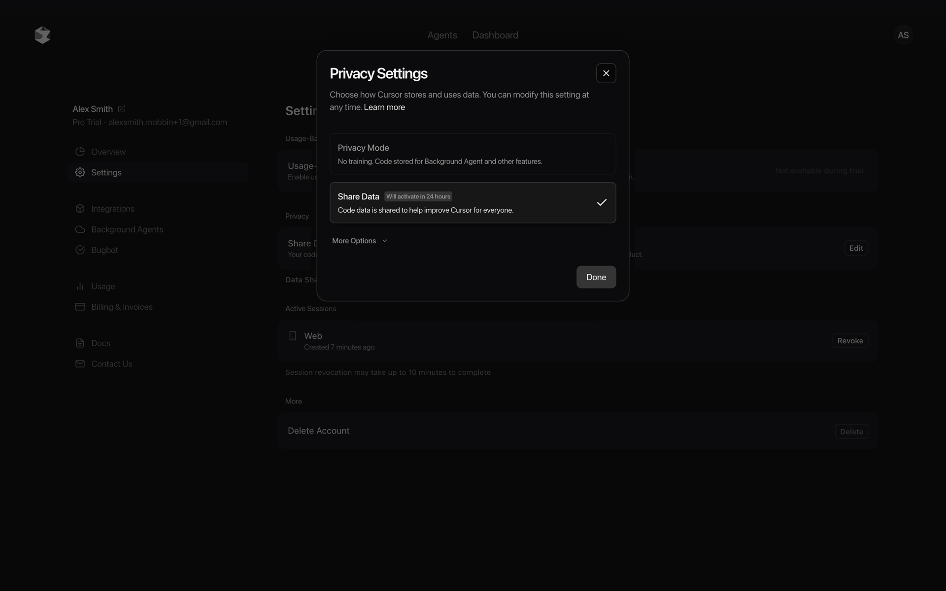Viewport: 946px width, 591px height.
Task: Open Contact Us label in sidebar
Action: [x=112, y=364]
